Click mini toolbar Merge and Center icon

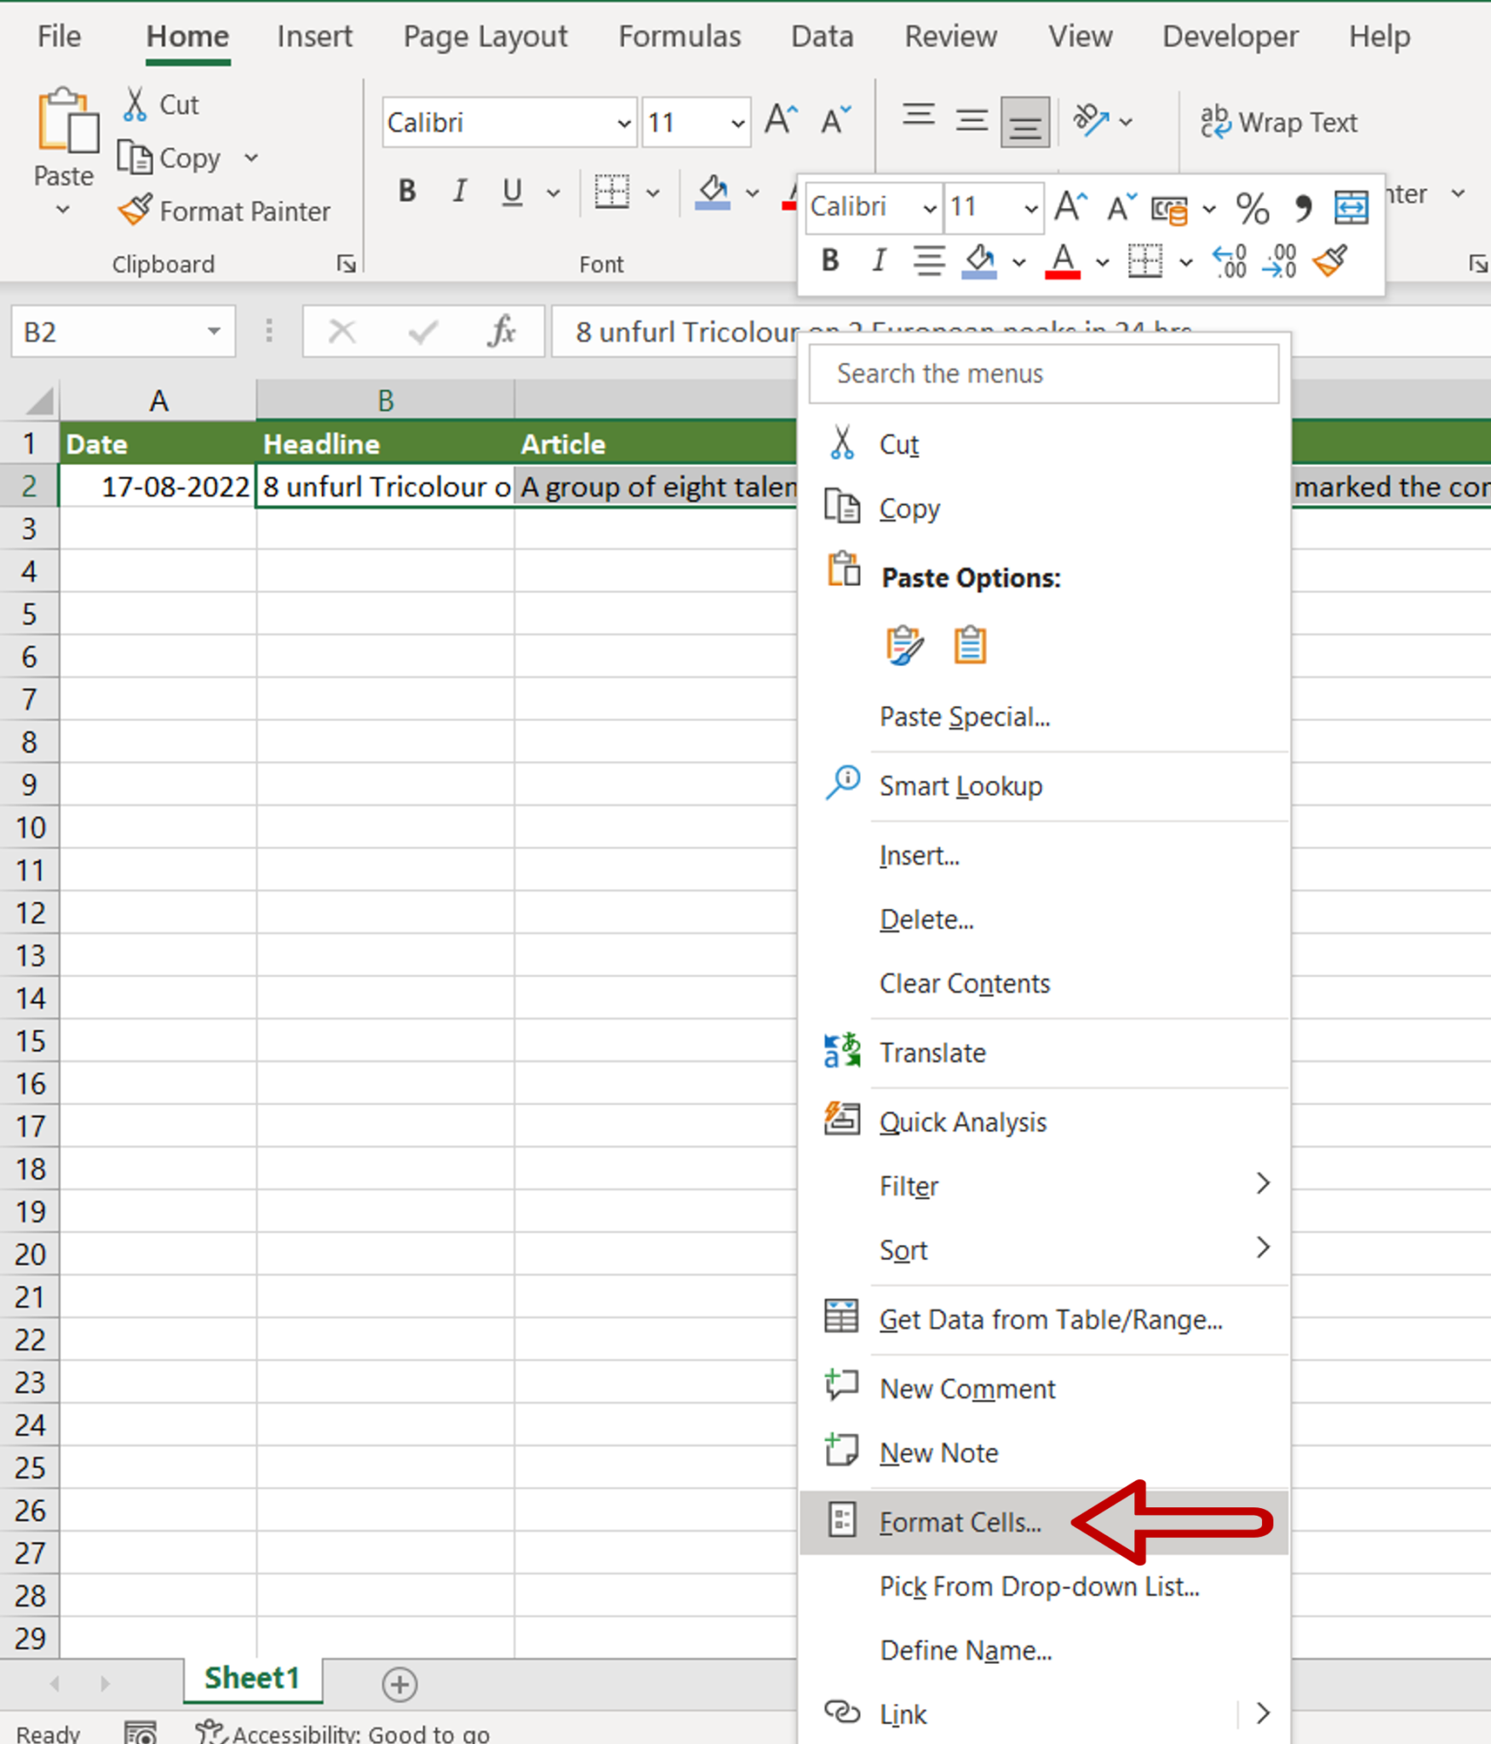1351,207
